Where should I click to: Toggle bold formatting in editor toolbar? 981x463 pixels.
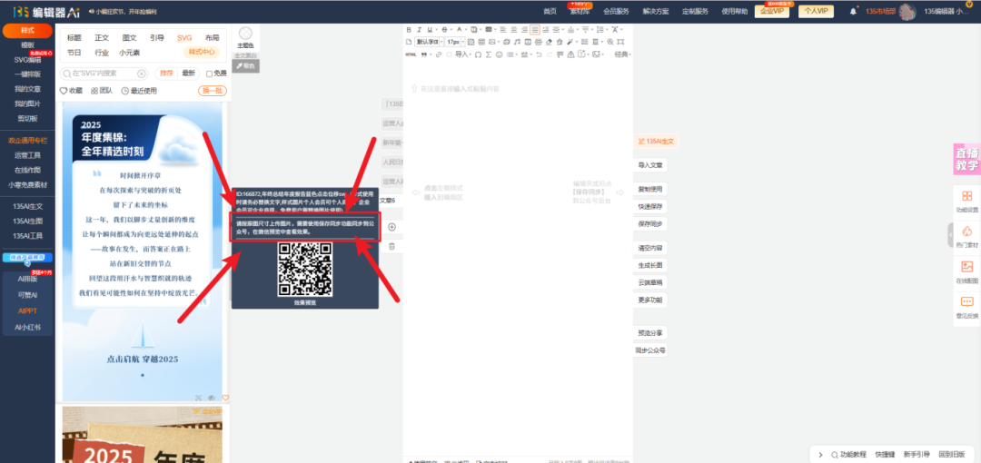point(409,30)
